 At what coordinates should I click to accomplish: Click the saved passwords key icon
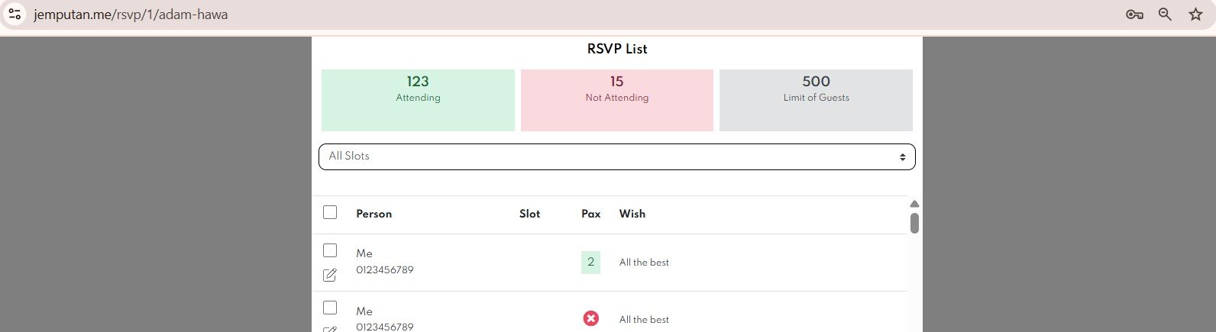pyautogui.click(x=1134, y=15)
